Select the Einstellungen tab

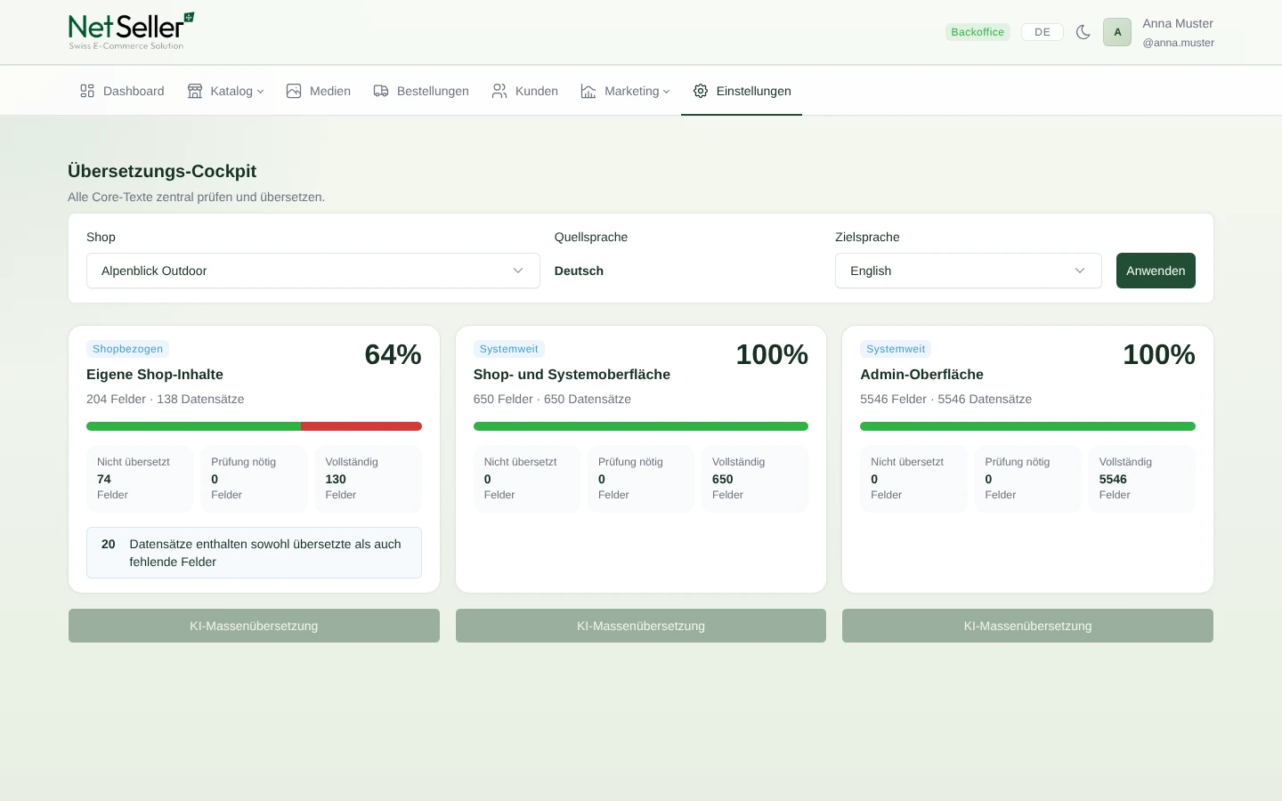[x=742, y=91]
